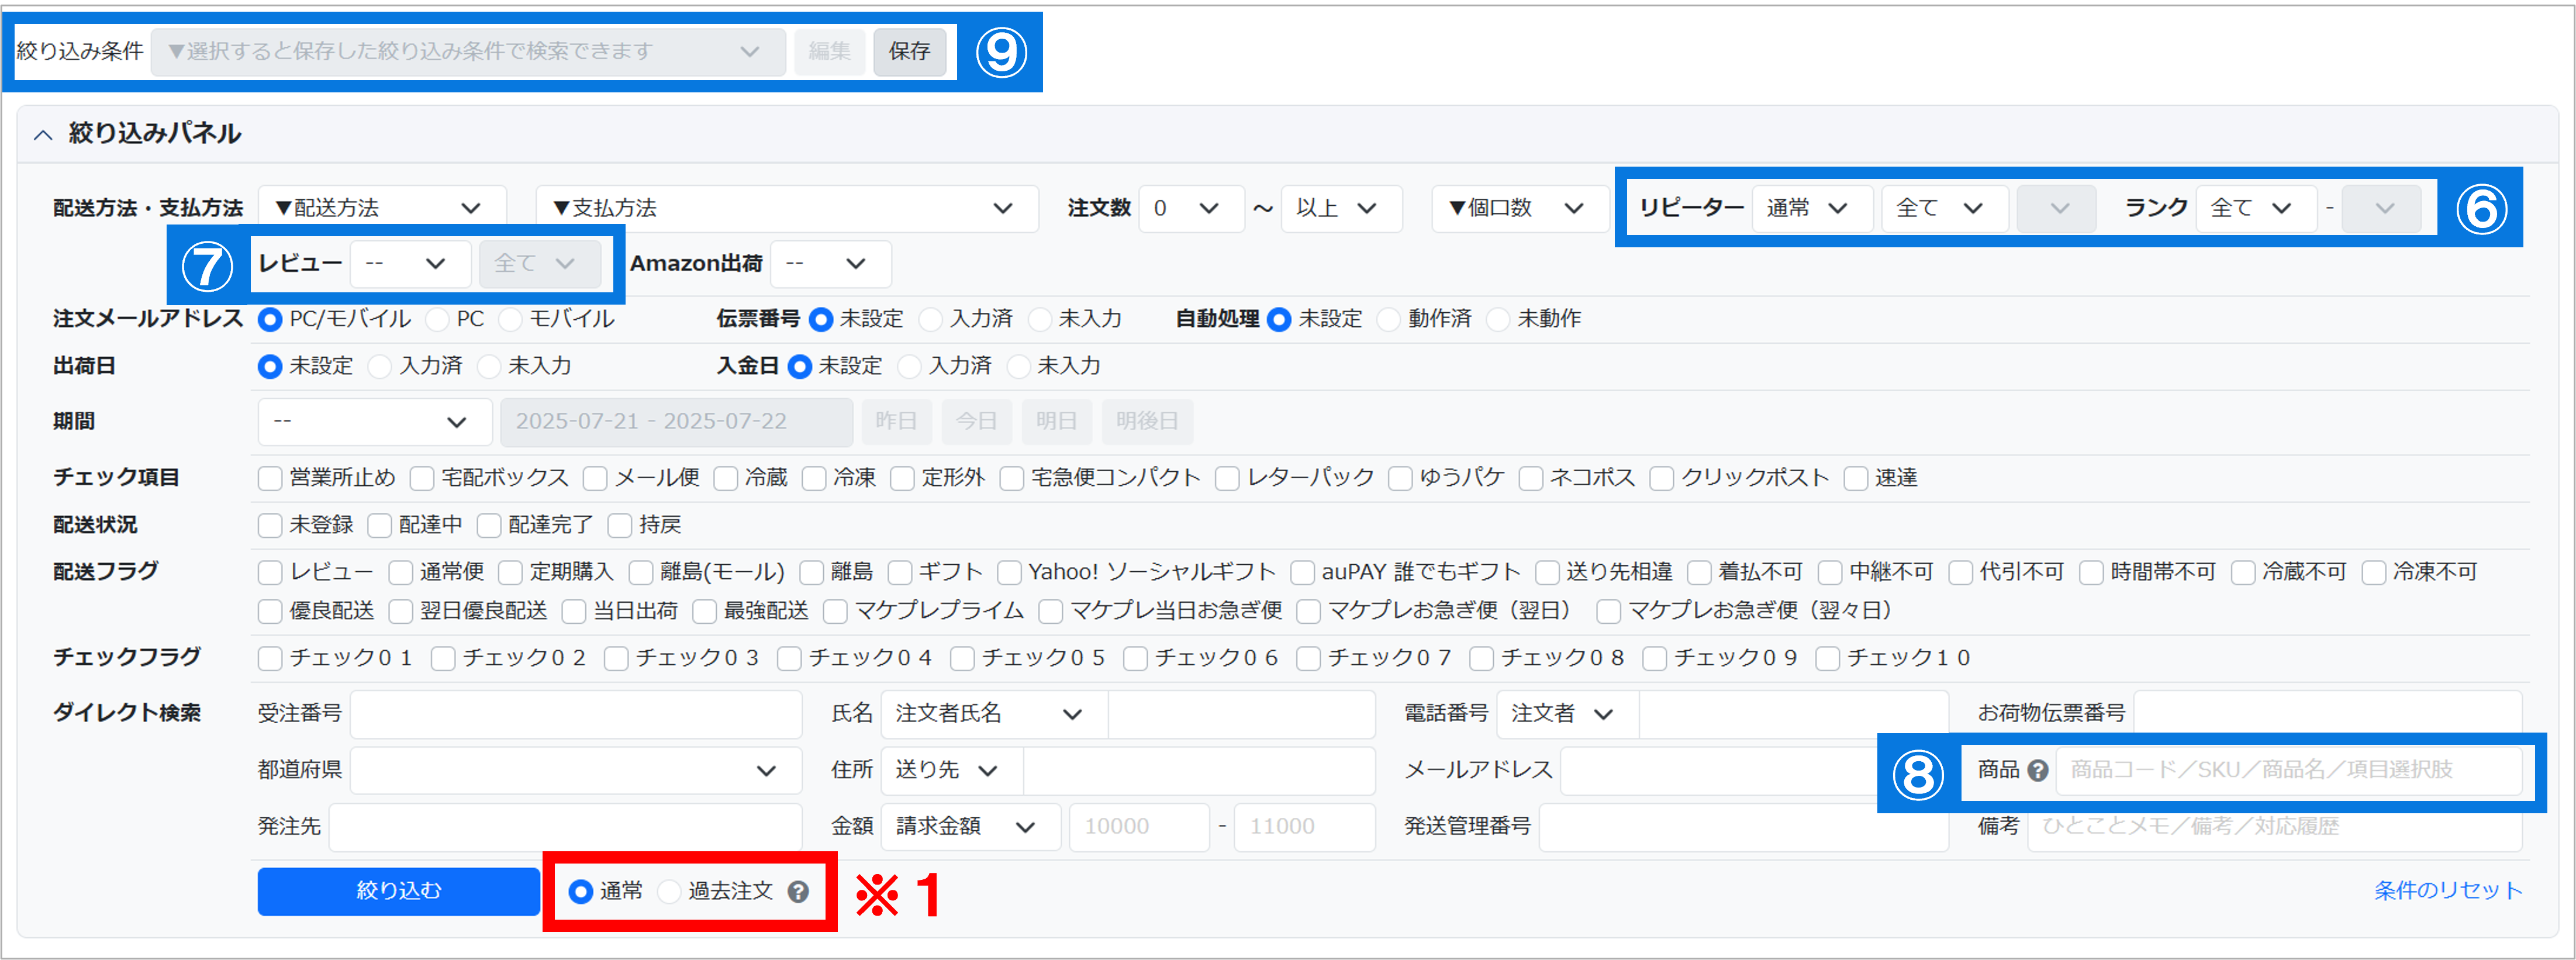
Task: Open the 配送方法 dropdown
Action: coord(381,208)
